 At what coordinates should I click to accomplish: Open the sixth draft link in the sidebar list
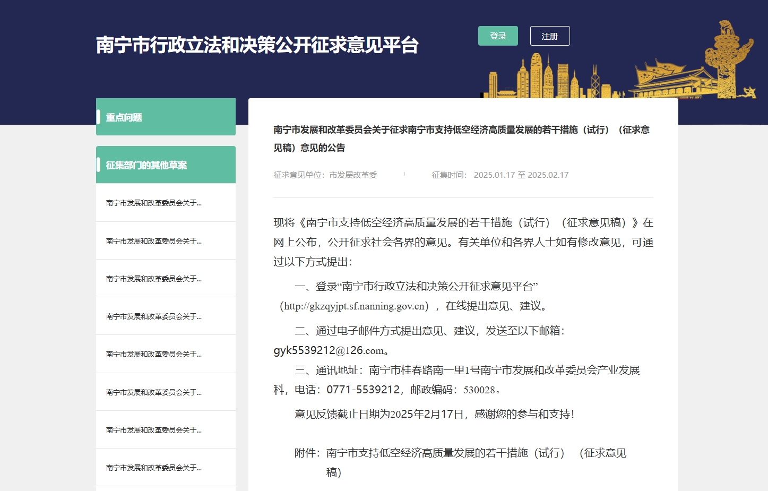pos(154,392)
